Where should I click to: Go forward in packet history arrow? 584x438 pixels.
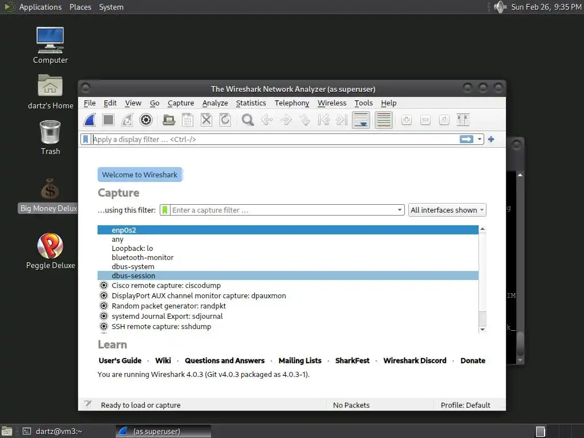tap(286, 120)
